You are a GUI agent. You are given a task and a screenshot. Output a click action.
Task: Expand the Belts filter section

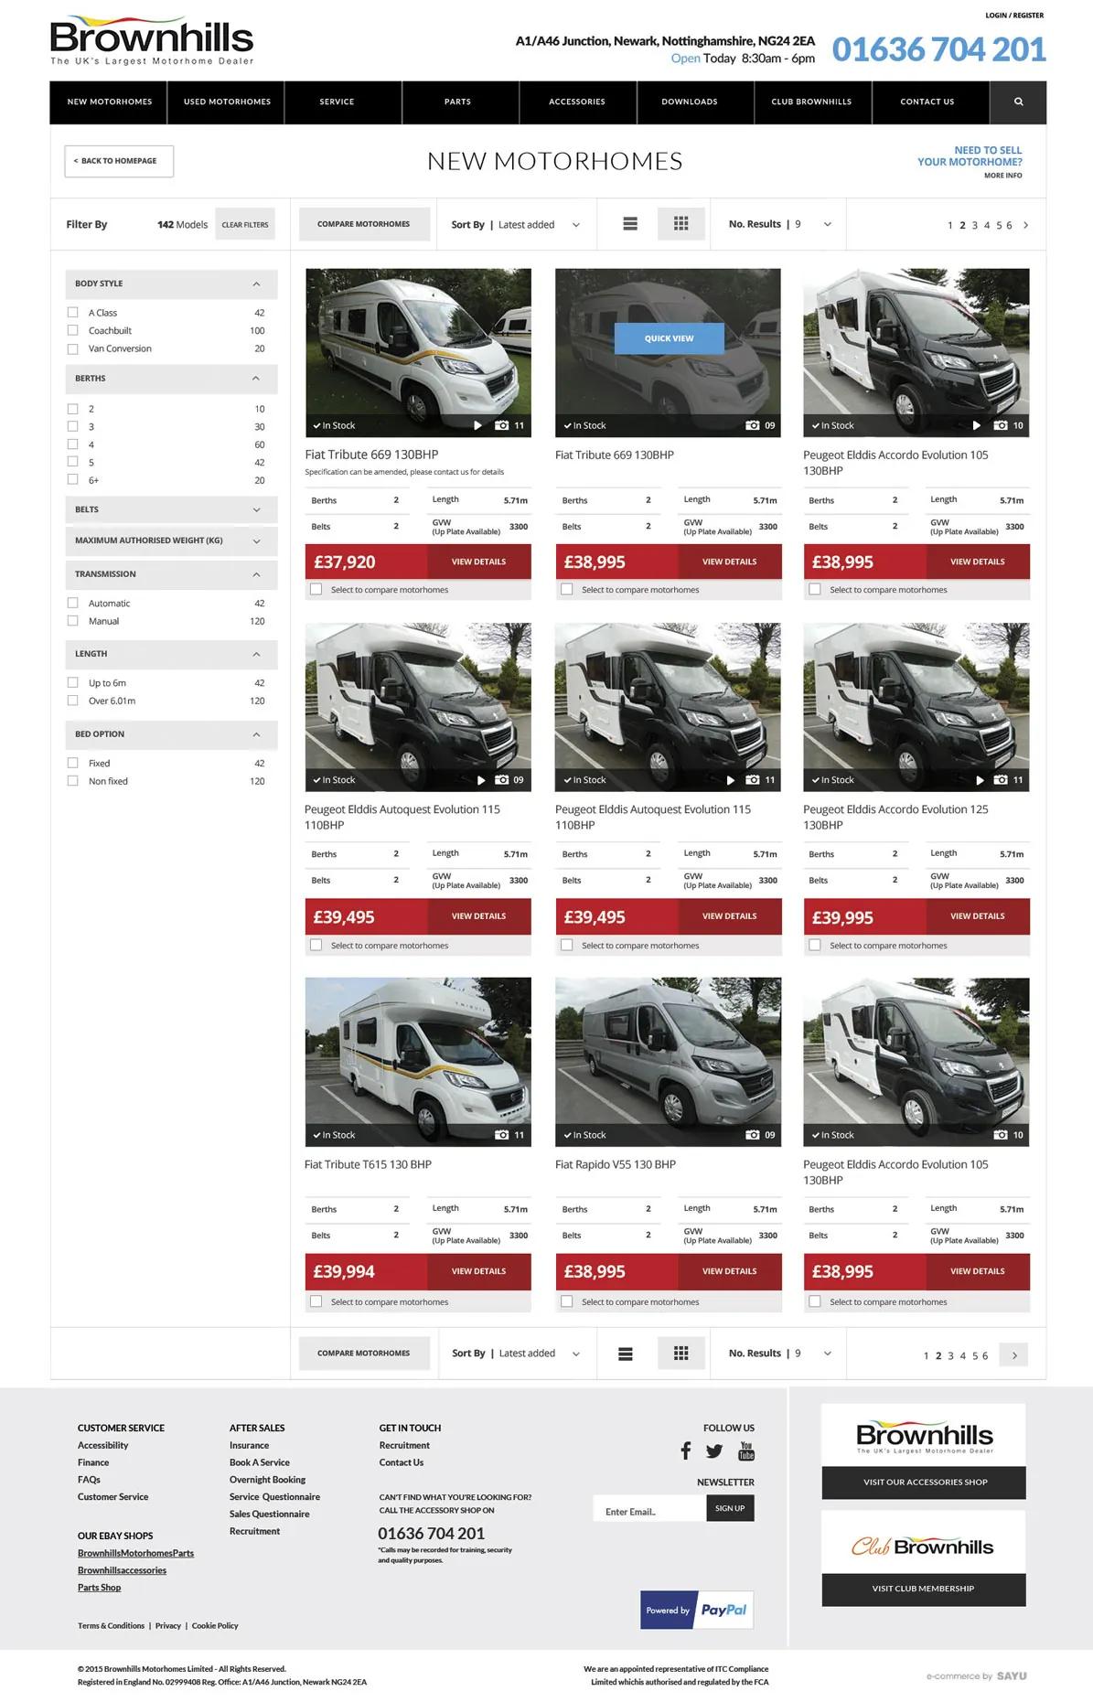coord(171,509)
